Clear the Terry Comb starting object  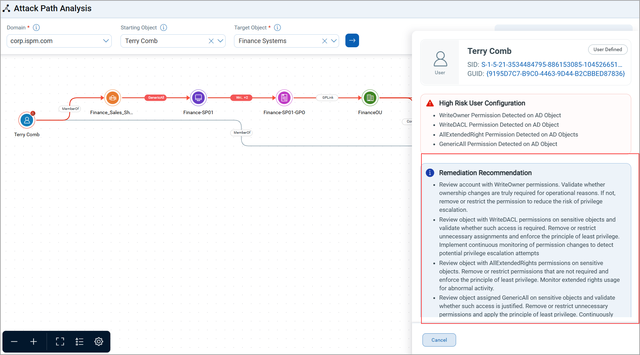tap(211, 41)
